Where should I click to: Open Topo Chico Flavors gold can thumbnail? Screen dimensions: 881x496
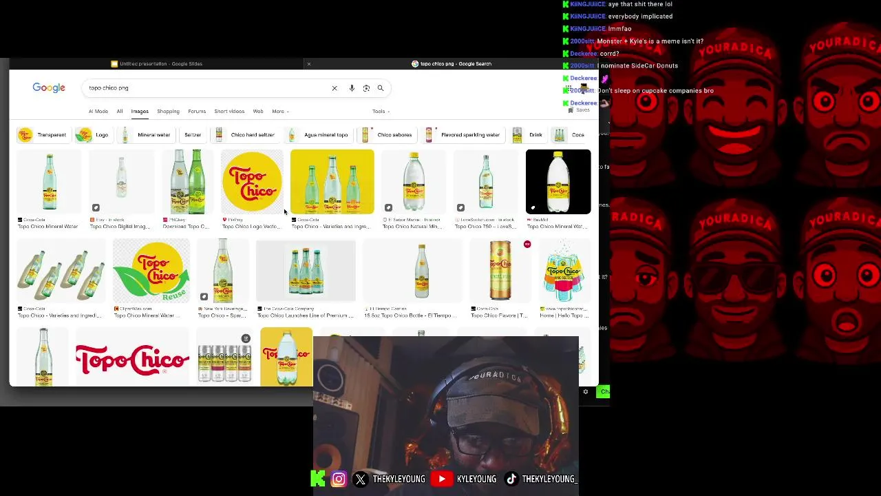coord(500,271)
